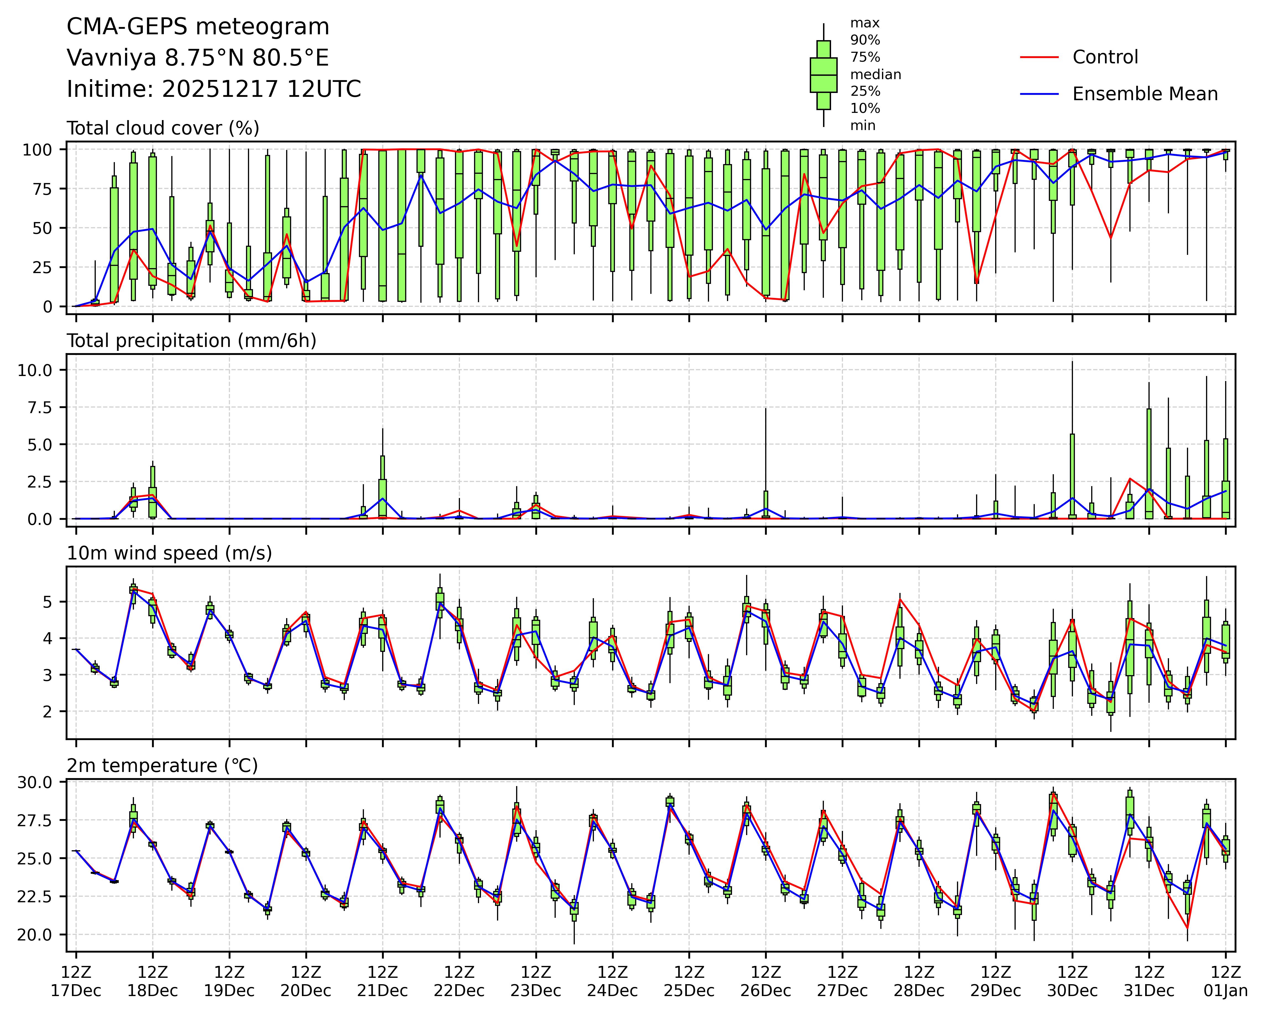The image size is (1265, 1016).
Task: Click the red Control legend line
Action: click(x=1039, y=58)
